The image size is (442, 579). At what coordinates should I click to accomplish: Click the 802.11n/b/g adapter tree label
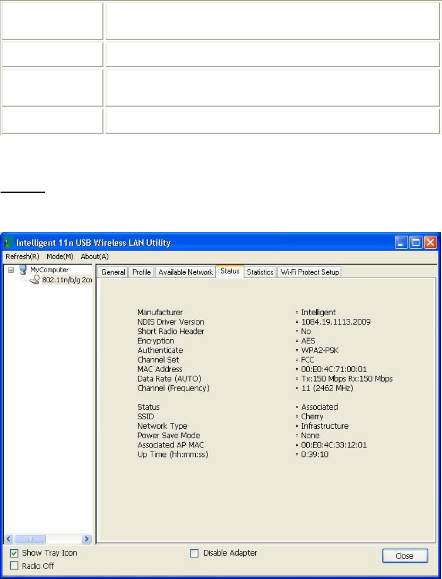coord(67,280)
